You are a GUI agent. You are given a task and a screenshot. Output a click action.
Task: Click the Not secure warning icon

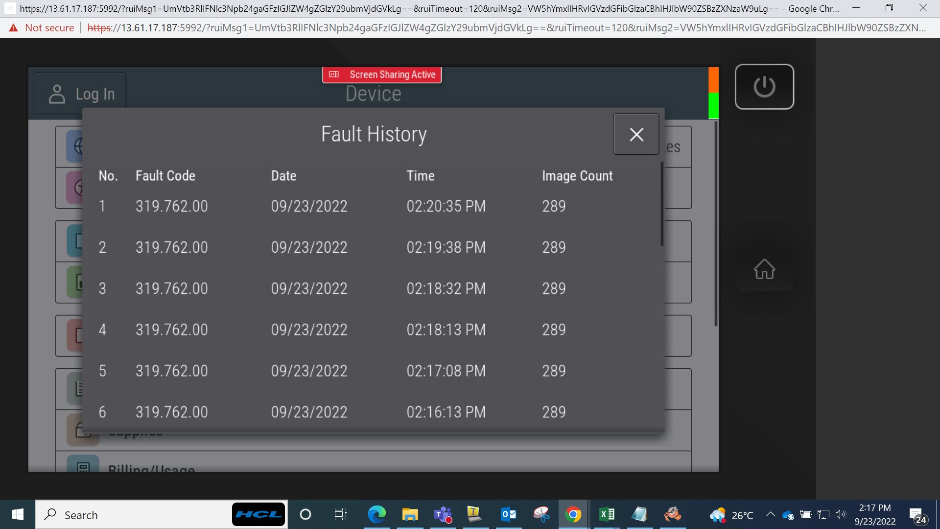click(14, 28)
